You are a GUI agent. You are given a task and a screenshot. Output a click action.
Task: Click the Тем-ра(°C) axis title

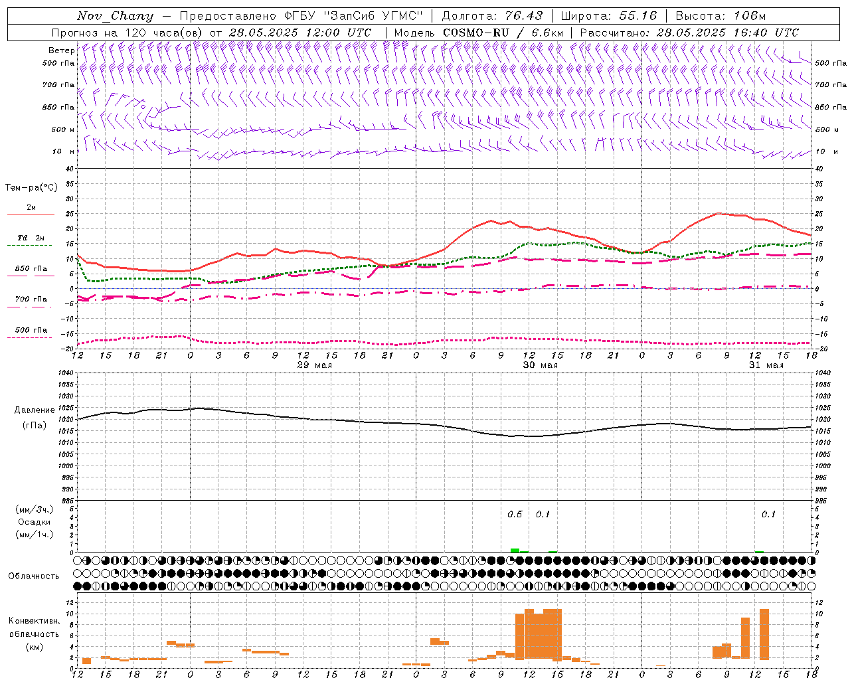pyautogui.click(x=31, y=188)
